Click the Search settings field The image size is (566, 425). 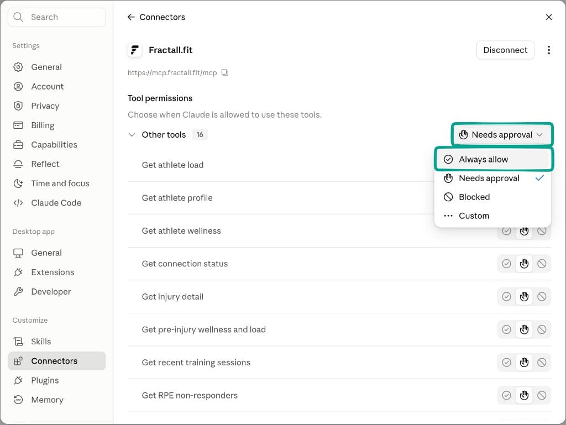57,17
